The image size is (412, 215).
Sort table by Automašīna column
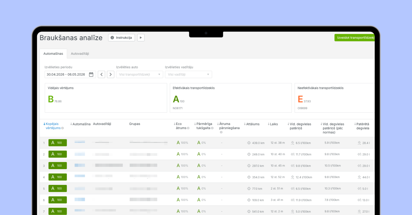(x=80, y=124)
